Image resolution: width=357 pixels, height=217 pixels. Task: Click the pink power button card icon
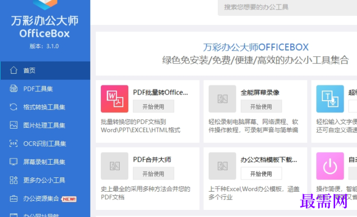330,166
